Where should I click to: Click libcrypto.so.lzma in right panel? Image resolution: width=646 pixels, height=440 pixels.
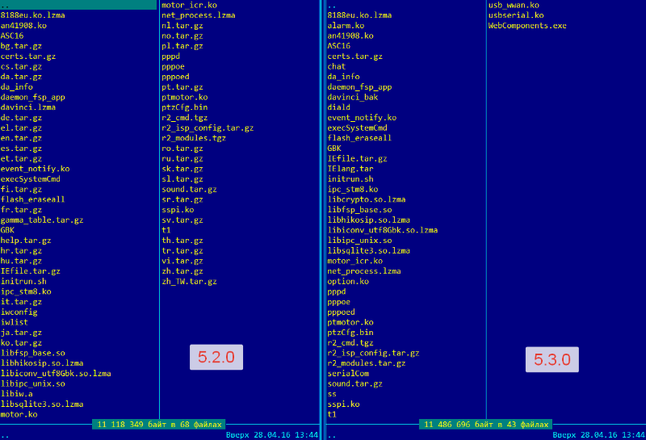[367, 199]
